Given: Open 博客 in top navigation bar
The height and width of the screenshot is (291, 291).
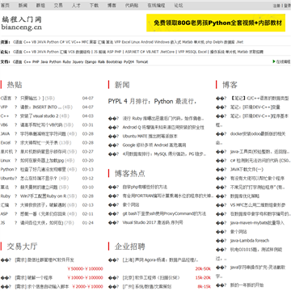Looking at the screenshot, I should pos(112,5).
